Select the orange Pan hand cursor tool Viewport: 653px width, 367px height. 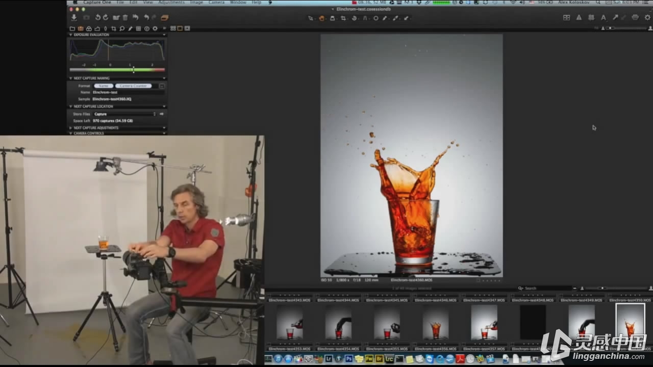coord(321,18)
